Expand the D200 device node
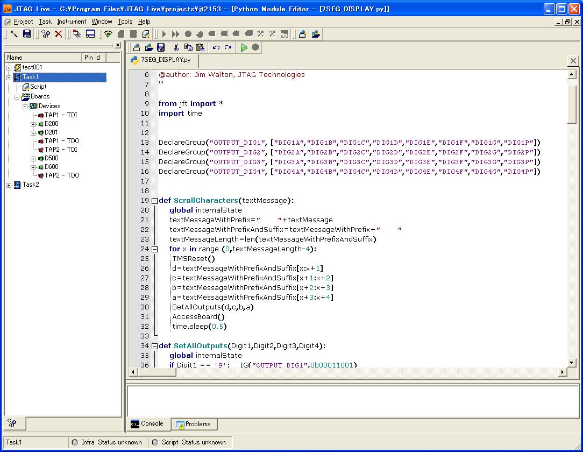This screenshot has height=452, width=583. pyautogui.click(x=33, y=124)
